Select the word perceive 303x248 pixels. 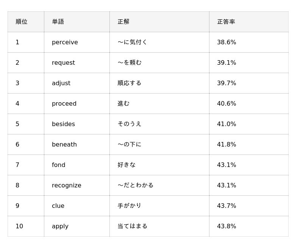65,42
